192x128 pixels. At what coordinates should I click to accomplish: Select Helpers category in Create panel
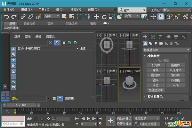point(166,44)
